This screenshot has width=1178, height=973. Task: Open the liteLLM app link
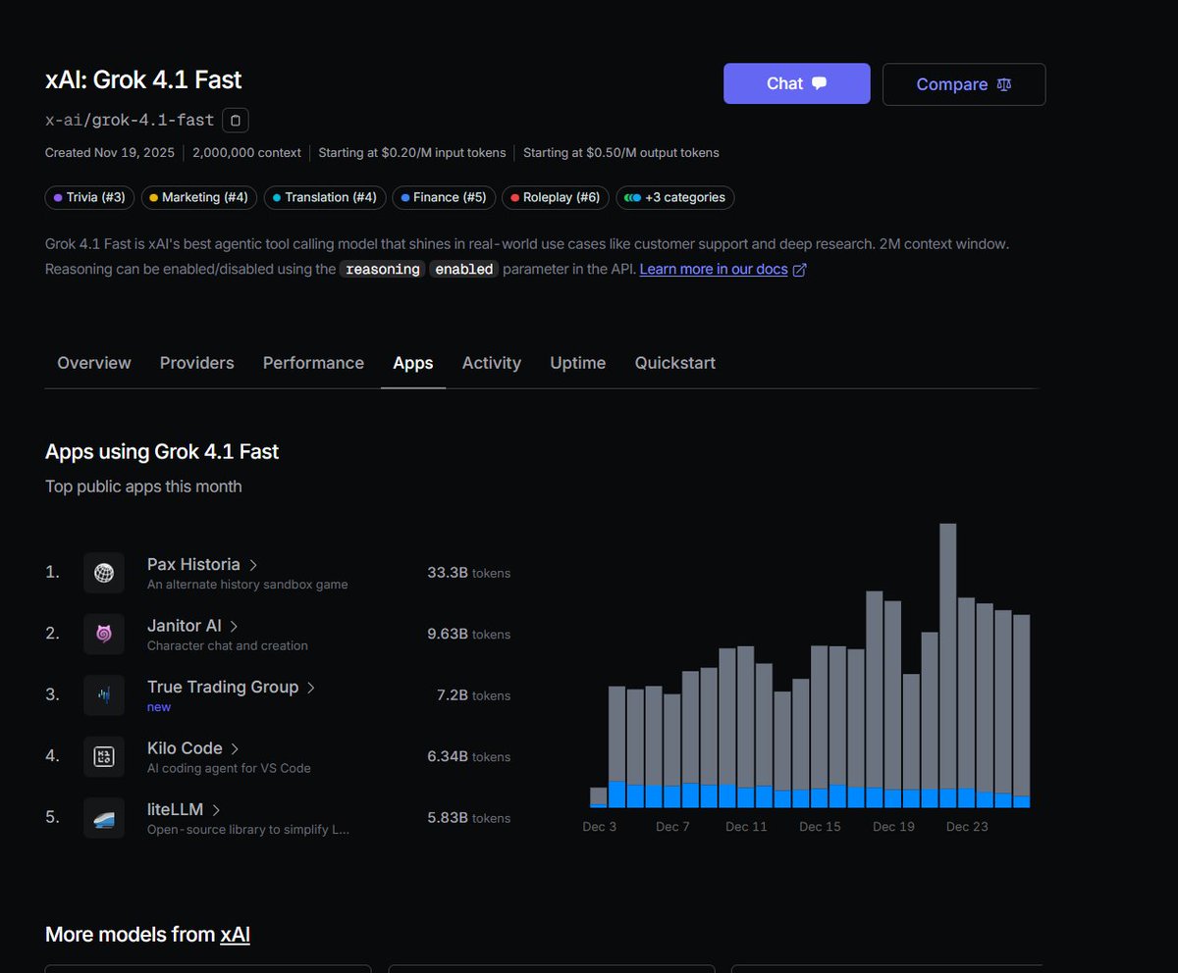(184, 809)
